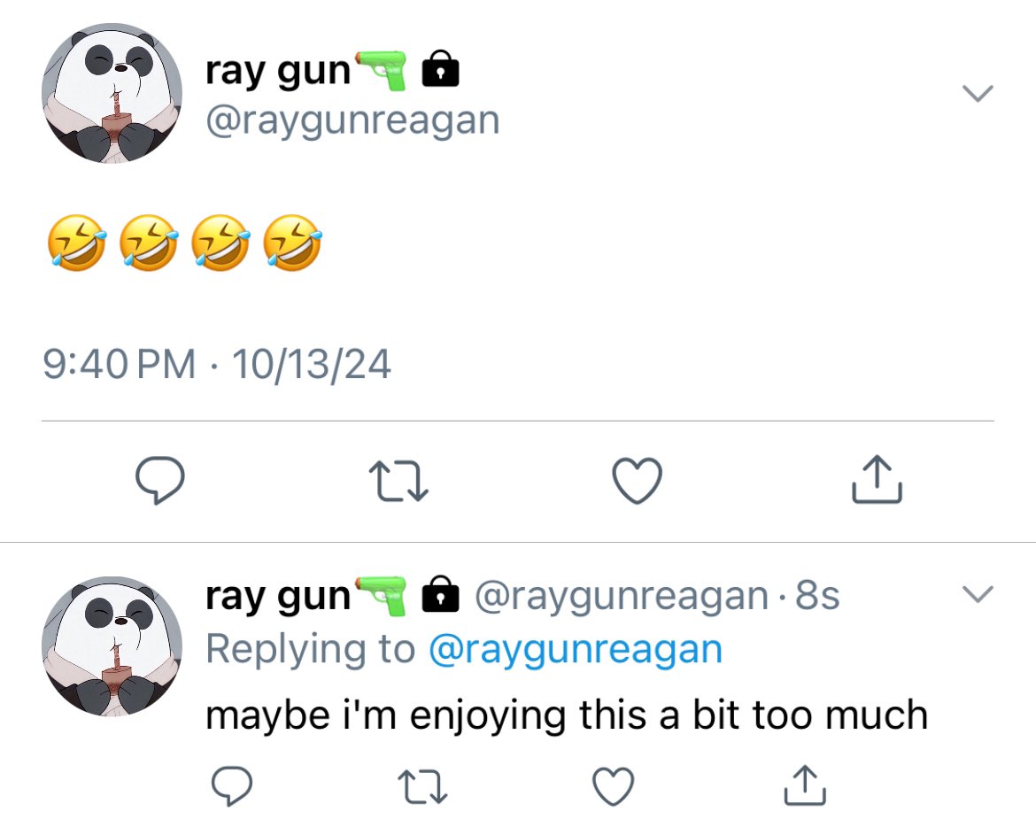Click gray @raygunreagan handle under main name
The width and height of the screenshot is (1036, 827).
(352, 121)
